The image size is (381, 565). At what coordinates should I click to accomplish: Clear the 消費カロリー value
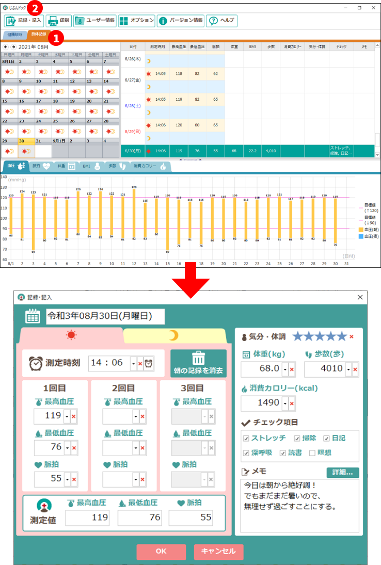[x=292, y=403]
